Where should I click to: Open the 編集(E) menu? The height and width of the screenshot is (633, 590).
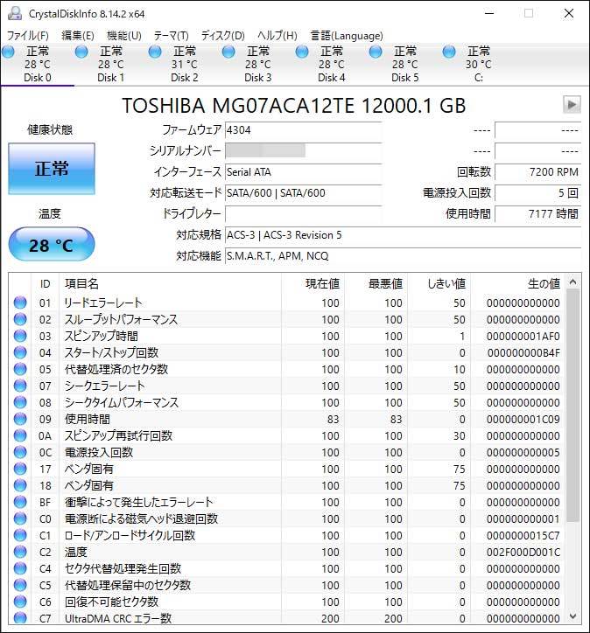(78, 36)
